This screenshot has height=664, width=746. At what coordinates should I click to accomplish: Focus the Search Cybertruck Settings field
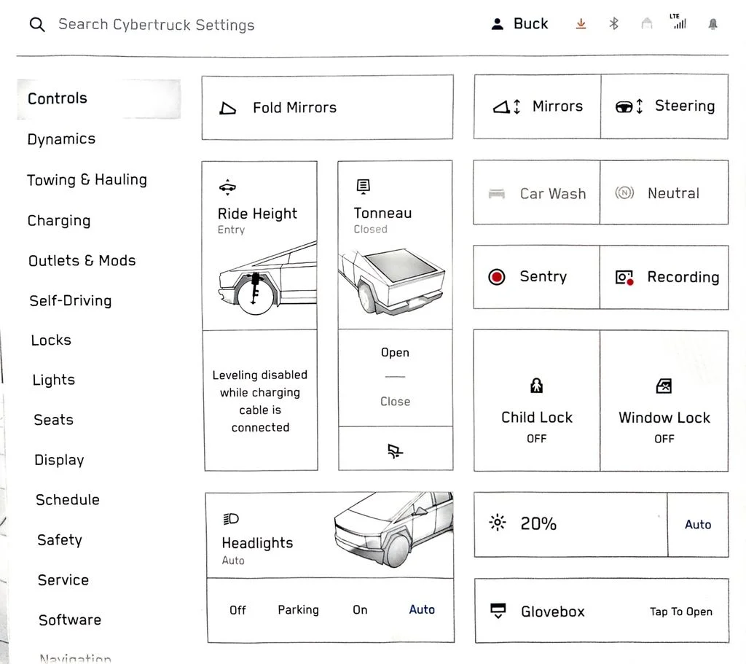[x=156, y=24]
